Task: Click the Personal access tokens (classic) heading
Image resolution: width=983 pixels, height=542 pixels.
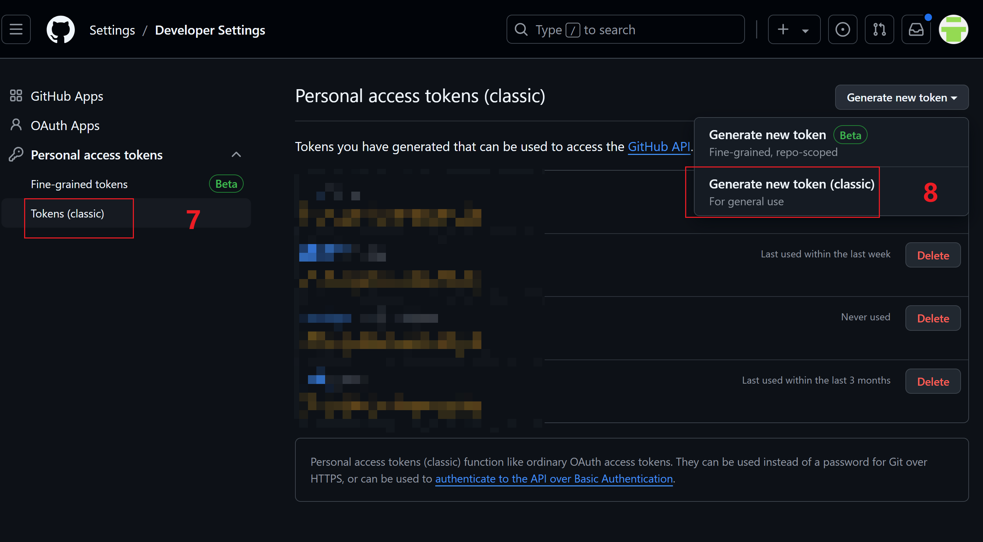Action: [420, 96]
